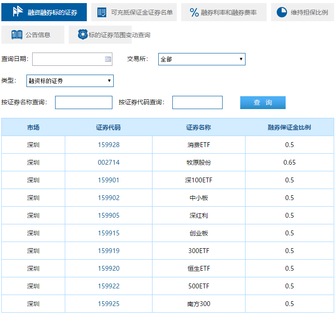Click the 0.5 ratio in 南方300 row
This screenshot has width=335, height=314.
pyautogui.click(x=290, y=304)
